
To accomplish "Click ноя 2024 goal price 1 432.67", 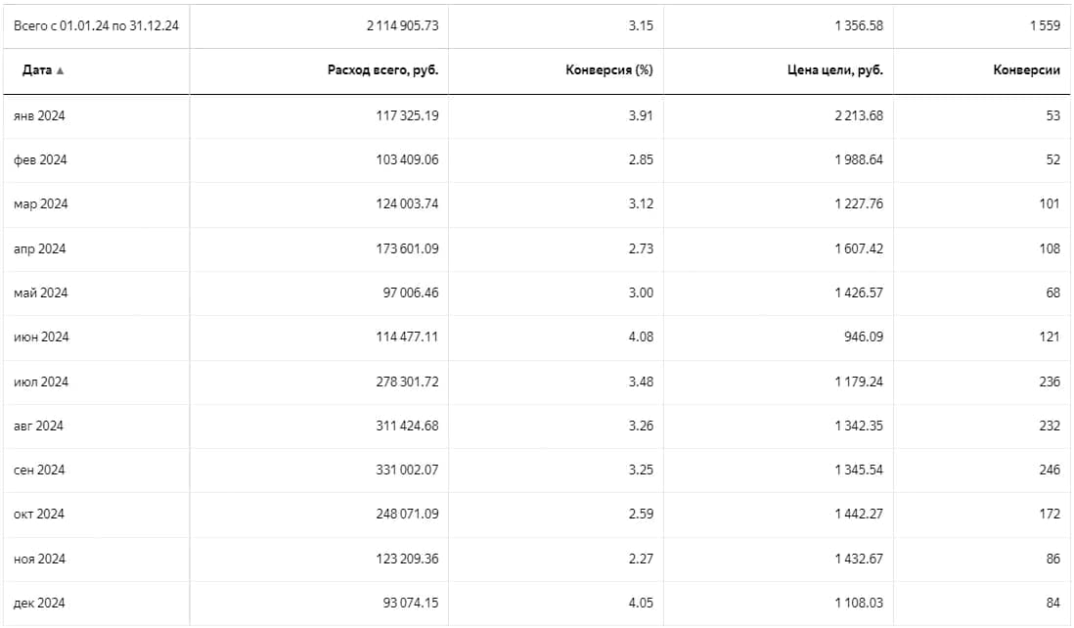I will 859,559.
